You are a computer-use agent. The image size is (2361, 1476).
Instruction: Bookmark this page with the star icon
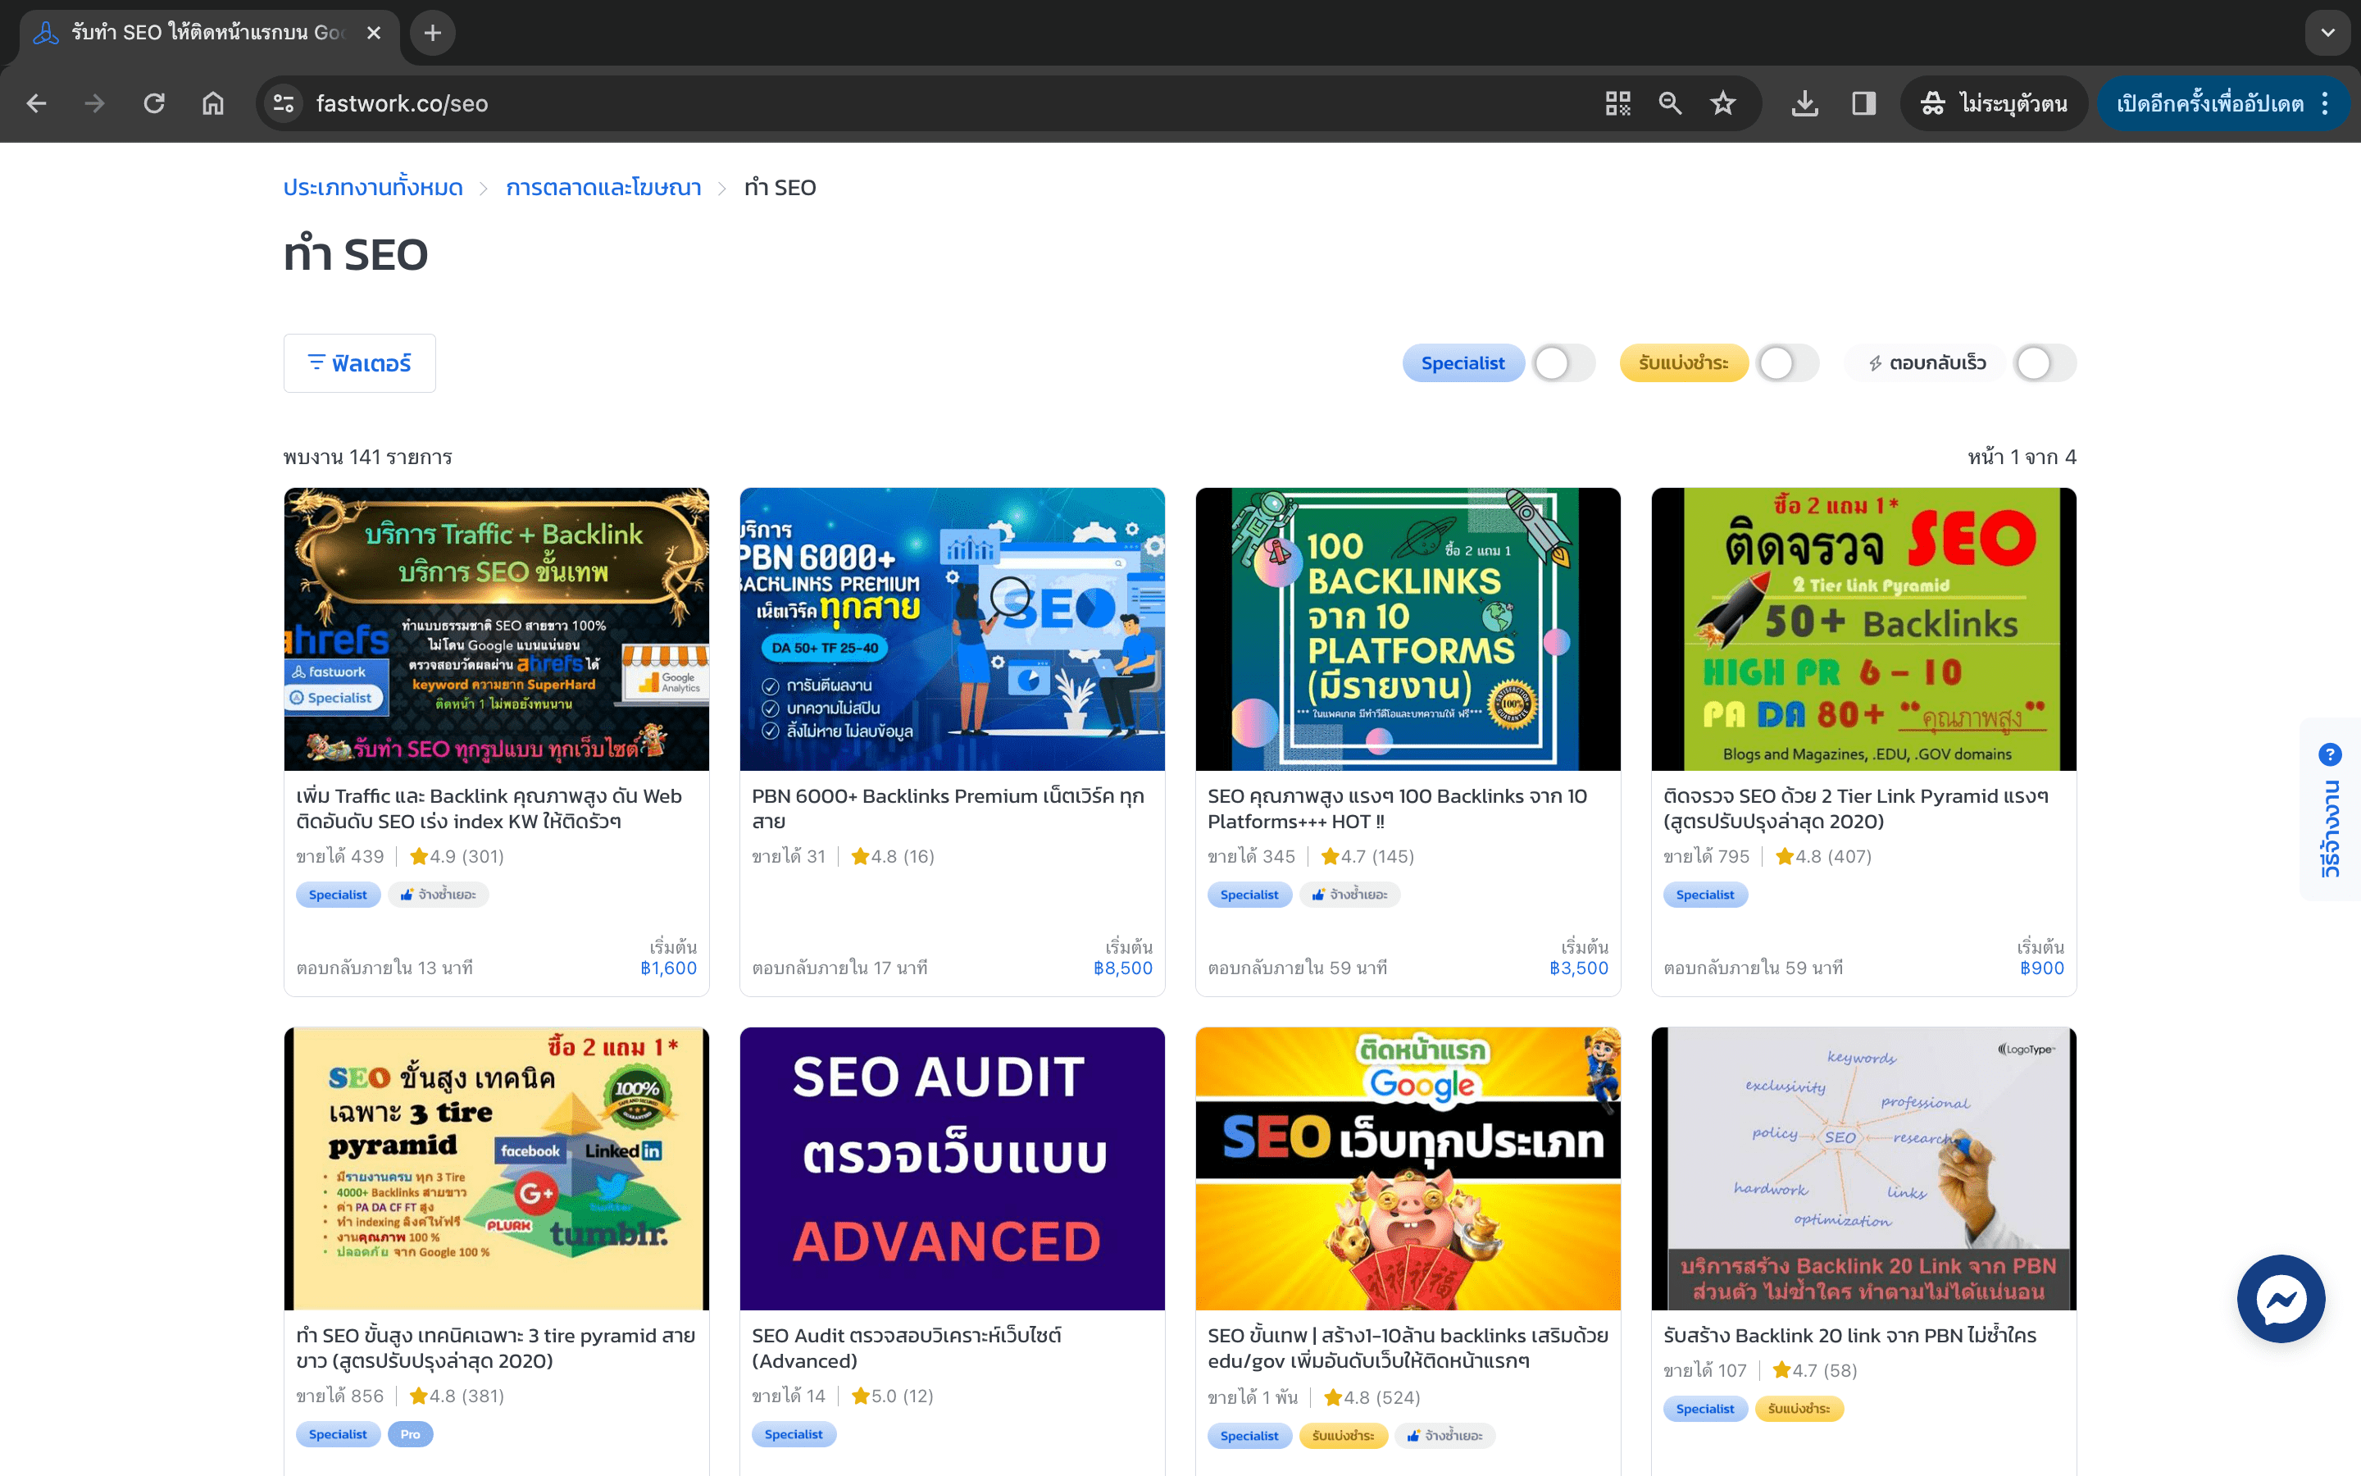point(1723,103)
